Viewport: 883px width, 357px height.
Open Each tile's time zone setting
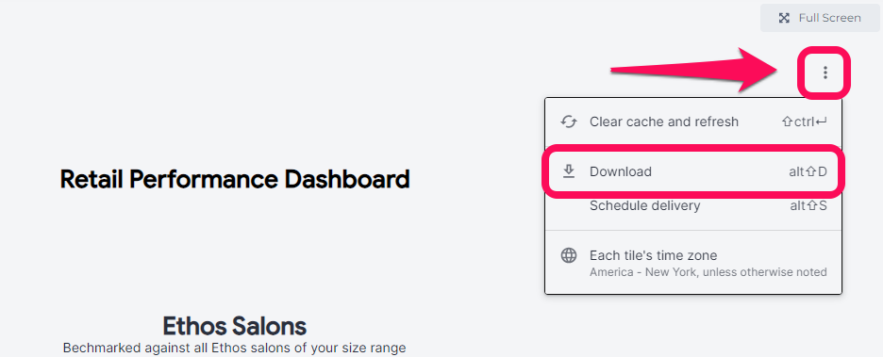coord(693,263)
